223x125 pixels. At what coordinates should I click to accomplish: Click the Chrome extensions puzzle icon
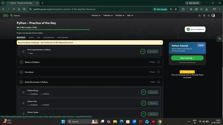[183, 9]
